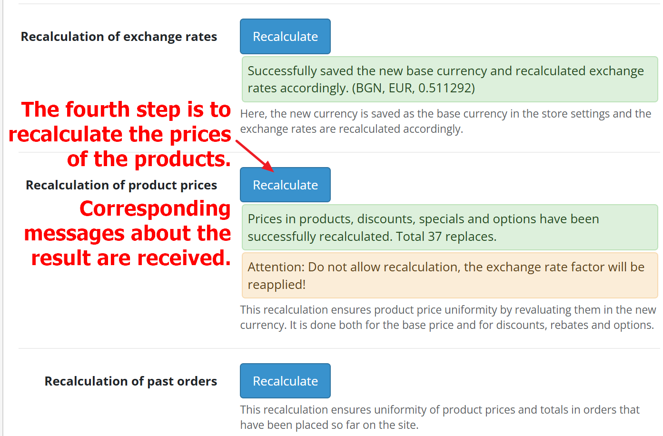Click Recalculate button for exchange rates

click(285, 37)
